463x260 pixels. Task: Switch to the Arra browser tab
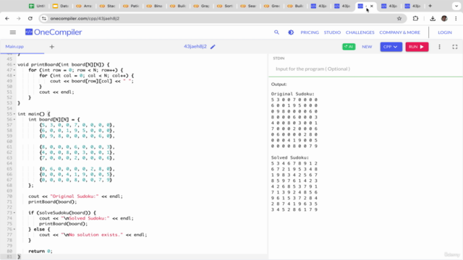[84, 6]
